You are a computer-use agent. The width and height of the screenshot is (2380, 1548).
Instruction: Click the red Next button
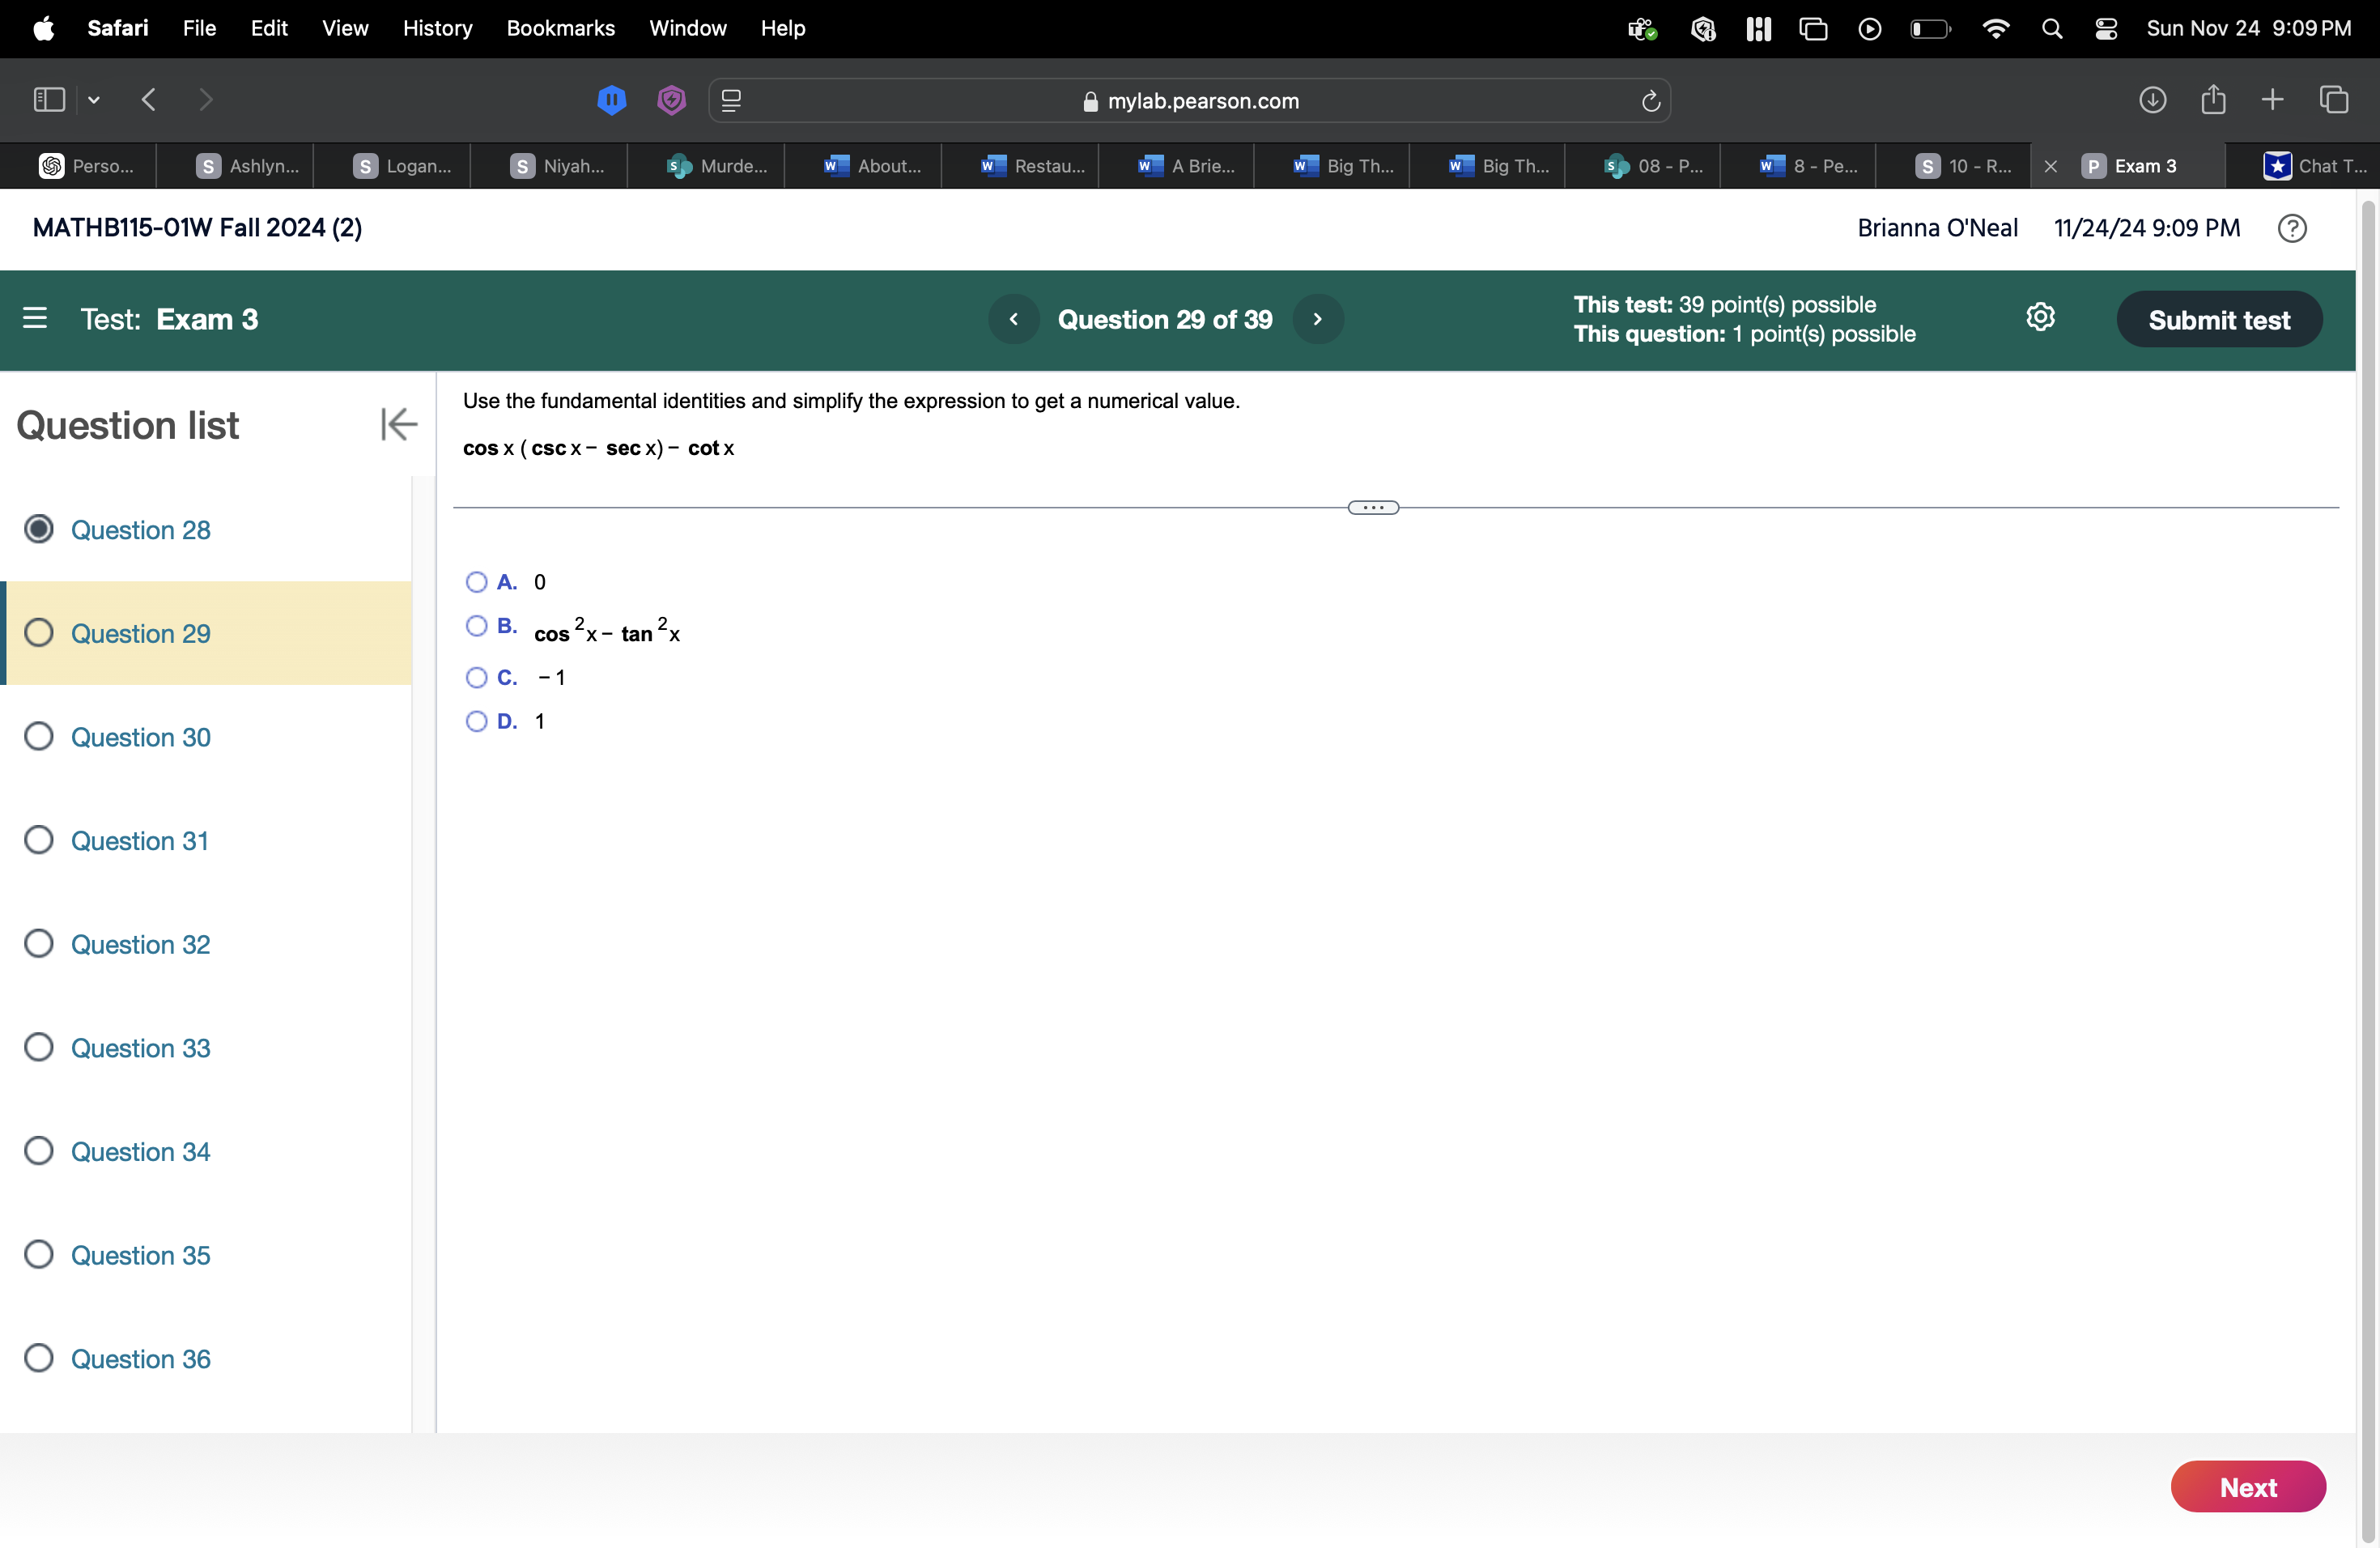2247,1487
